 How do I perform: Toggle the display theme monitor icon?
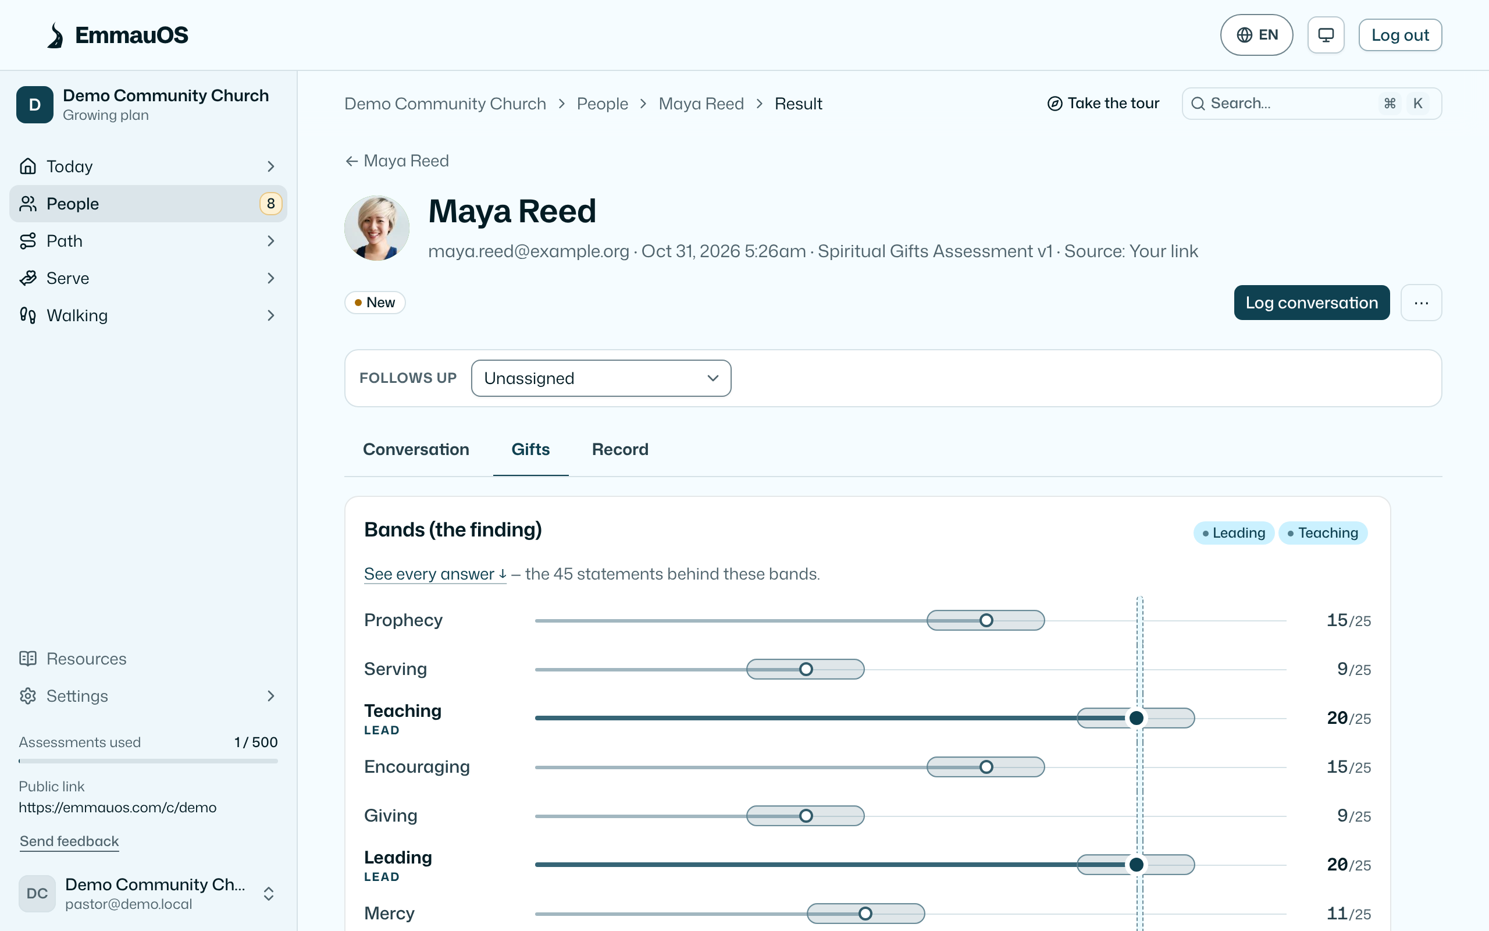click(x=1326, y=35)
